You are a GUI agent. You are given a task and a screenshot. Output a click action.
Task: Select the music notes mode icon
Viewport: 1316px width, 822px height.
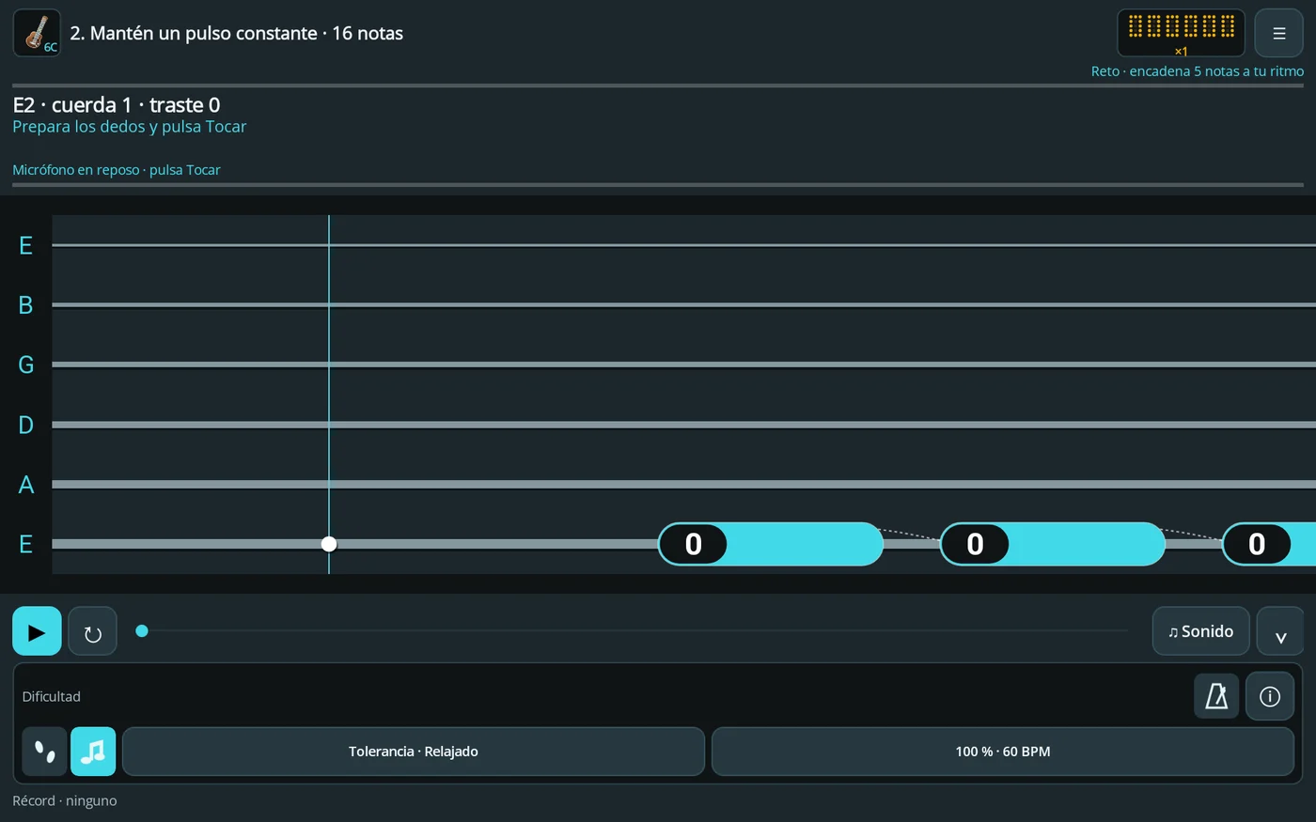point(93,752)
